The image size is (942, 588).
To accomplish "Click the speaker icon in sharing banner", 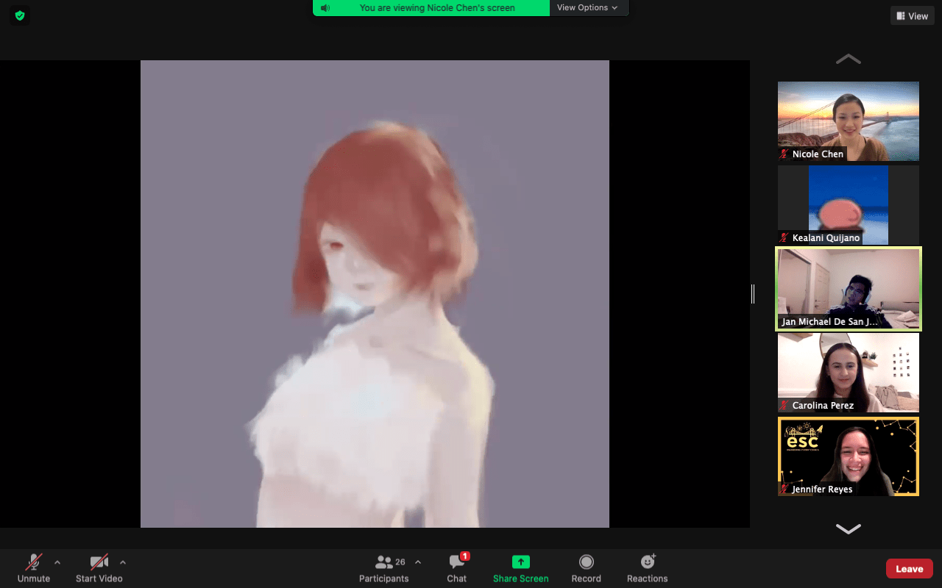I will tap(325, 8).
